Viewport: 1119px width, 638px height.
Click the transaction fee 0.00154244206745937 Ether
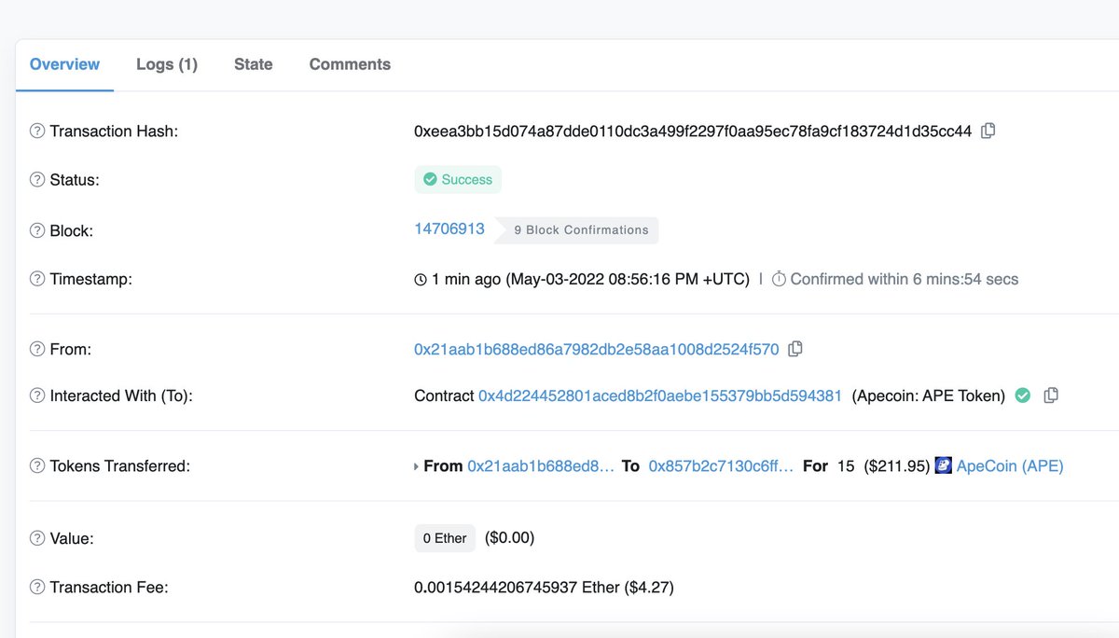coord(517,587)
